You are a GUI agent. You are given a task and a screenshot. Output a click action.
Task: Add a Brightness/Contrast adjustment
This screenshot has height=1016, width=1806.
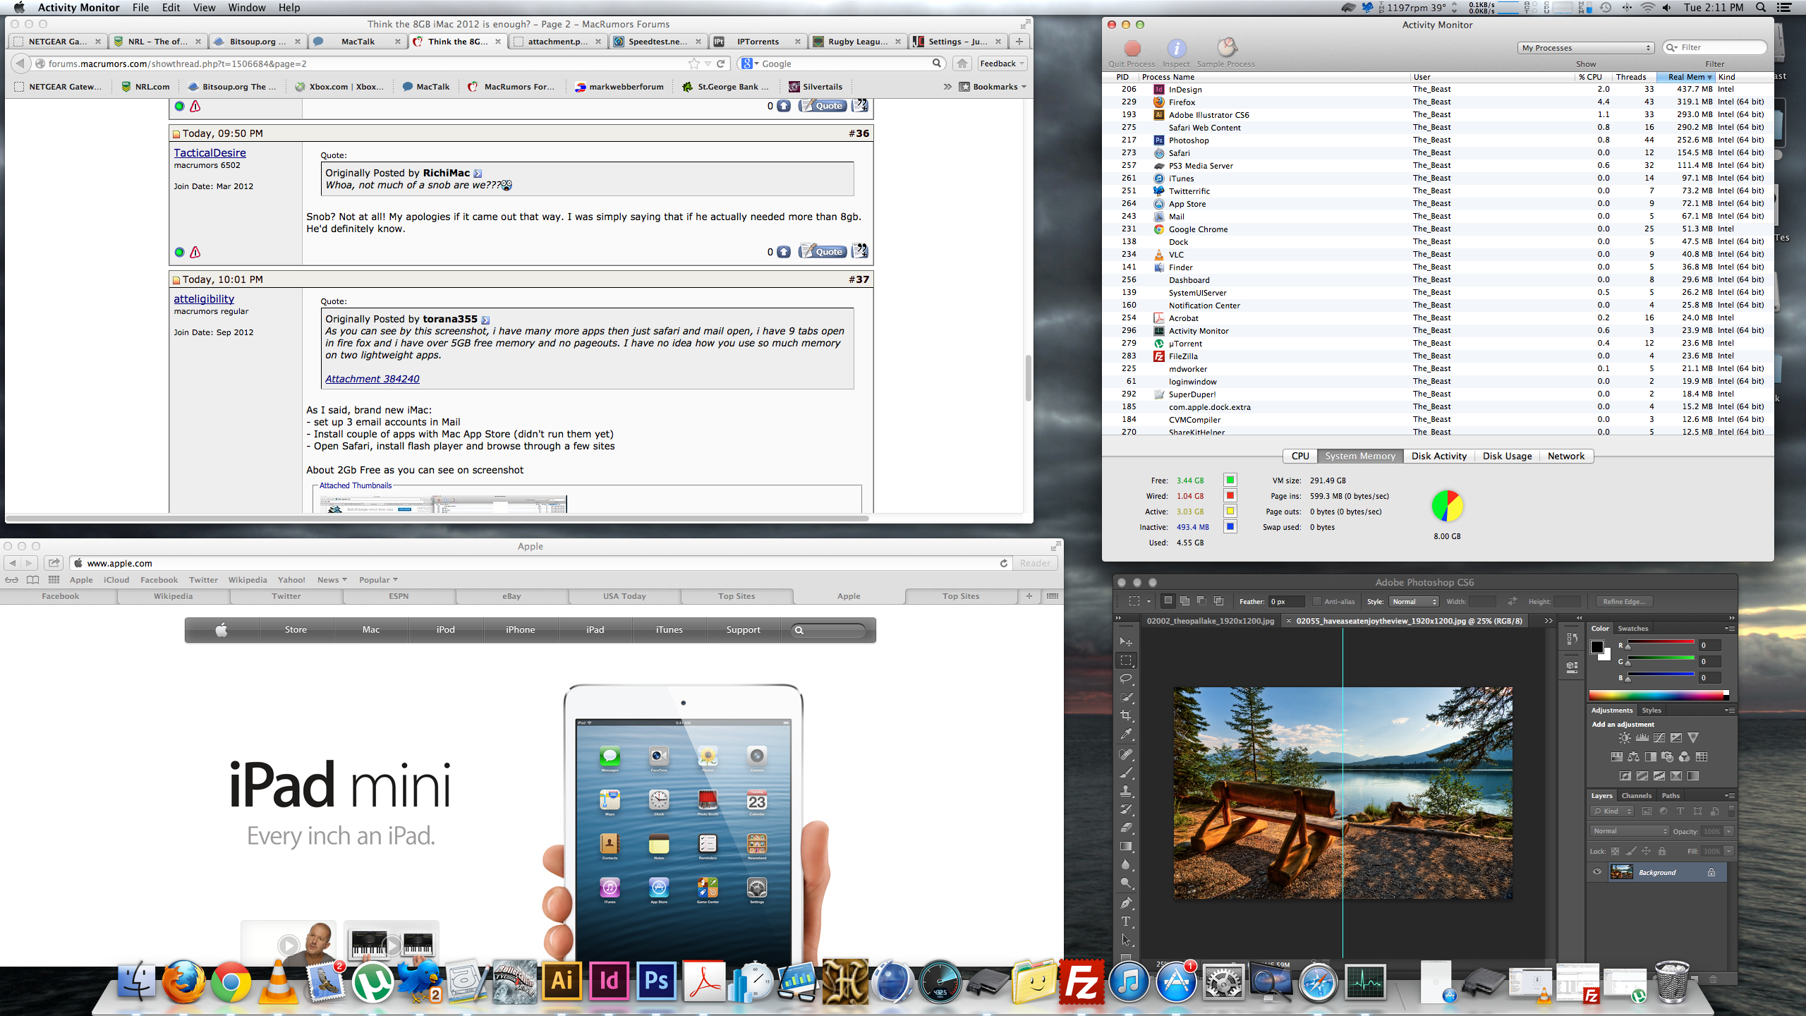coord(1625,738)
